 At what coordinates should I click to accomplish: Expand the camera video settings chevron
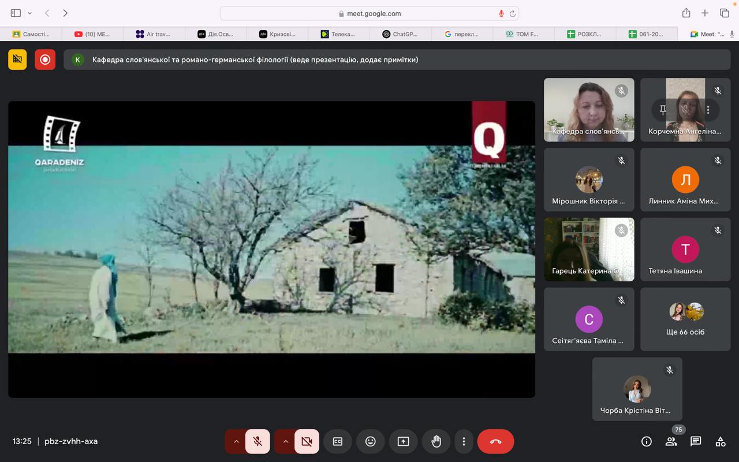[x=285, y=441]
